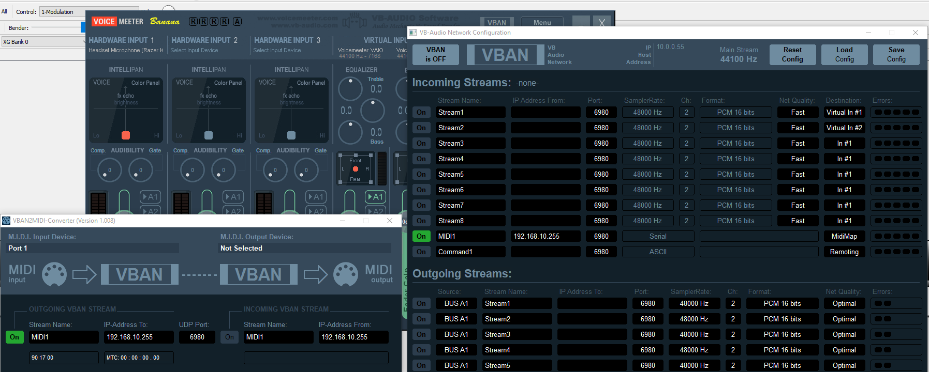This screenshot has width=929, height=372.
Task: Turn off the MIDI1 incoming stream
Action: pyautogui.click(x=421, y=236)
